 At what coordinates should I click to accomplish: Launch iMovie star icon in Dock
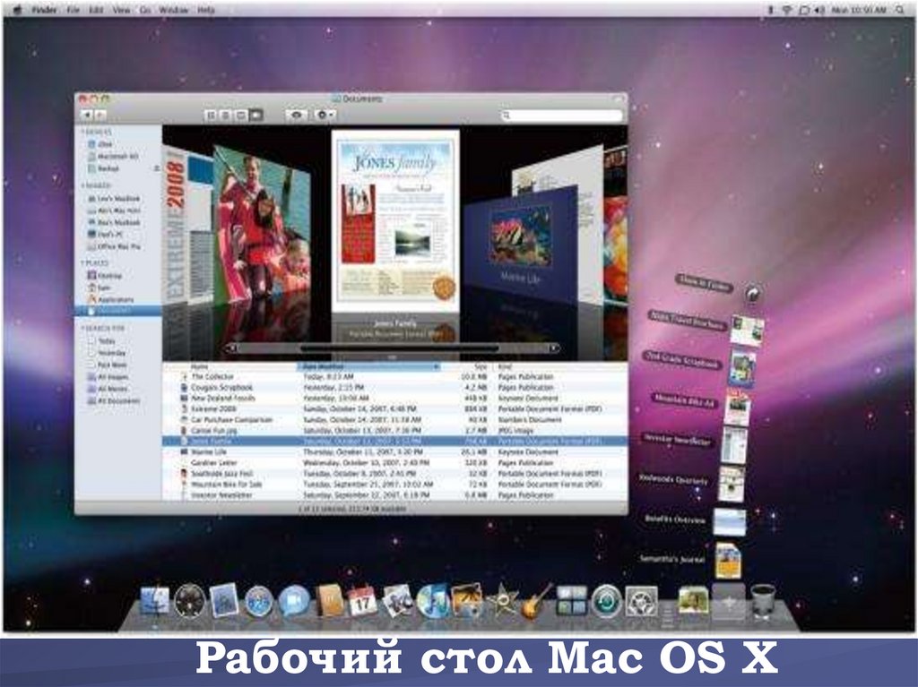coord(502,601)
